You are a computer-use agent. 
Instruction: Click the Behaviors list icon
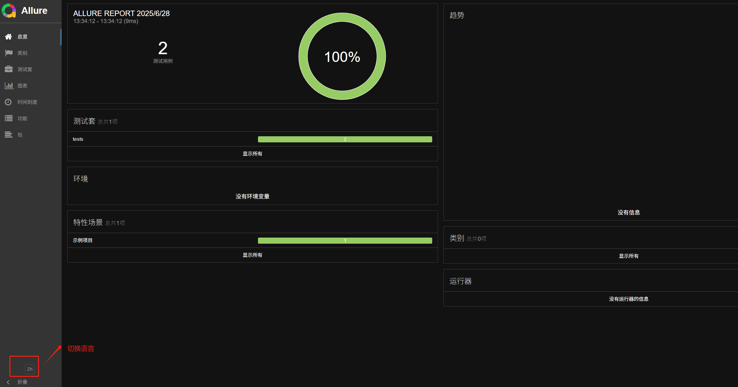pyautogui.click(x=9, y=118)
